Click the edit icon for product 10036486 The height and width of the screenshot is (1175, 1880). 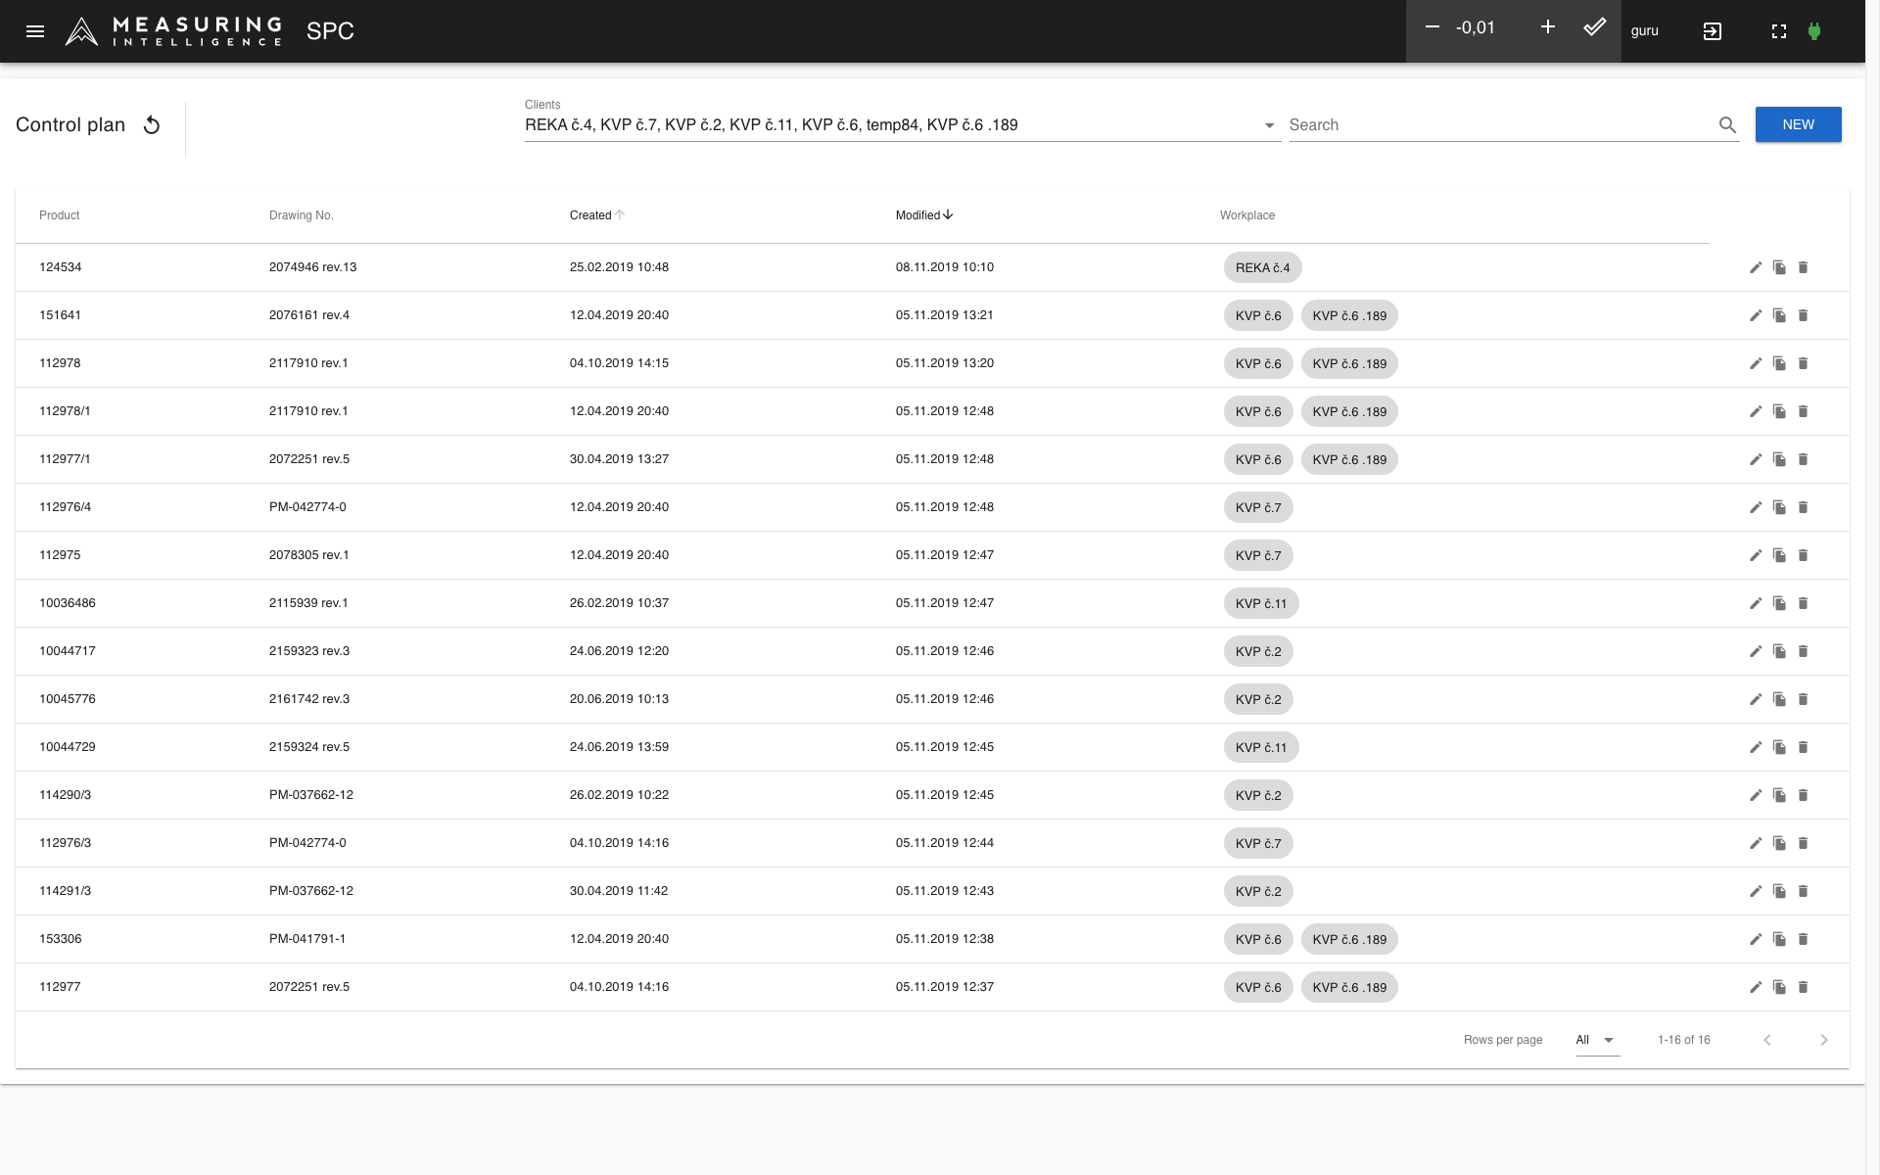pos(1756,602)
